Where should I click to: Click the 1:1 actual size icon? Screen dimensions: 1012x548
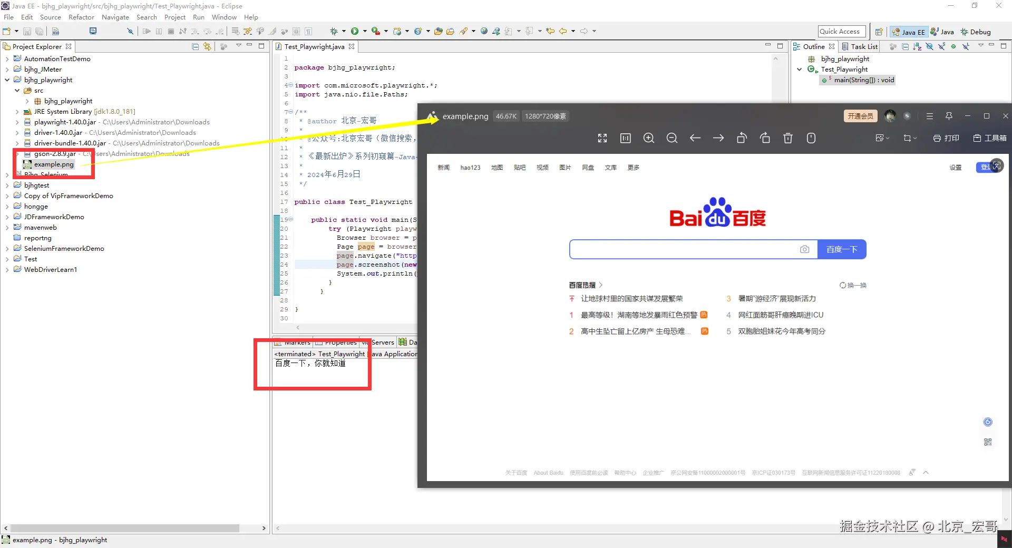tap(626, 138)
